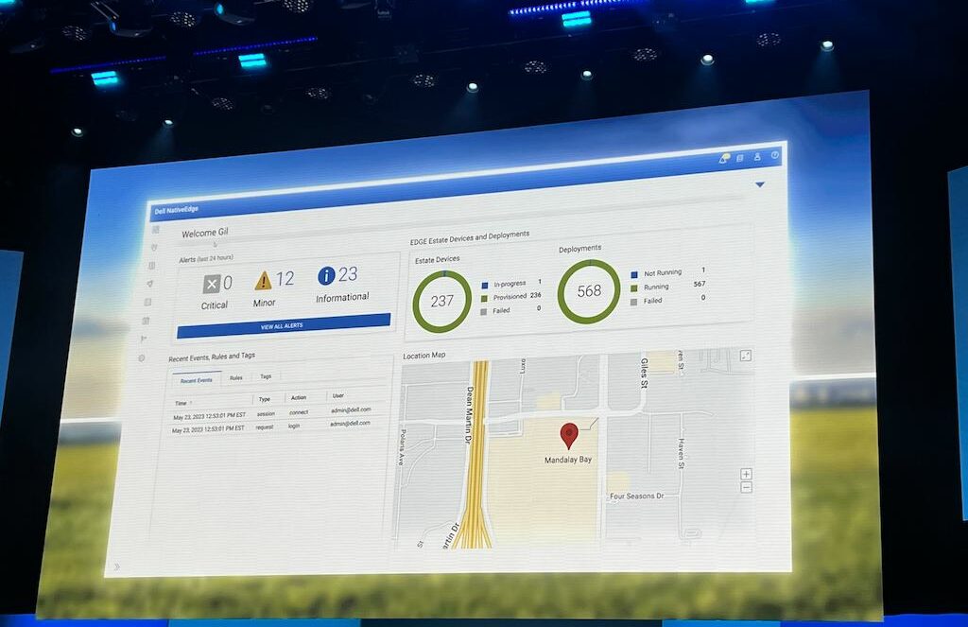Click the User column header

coord(338,396)
